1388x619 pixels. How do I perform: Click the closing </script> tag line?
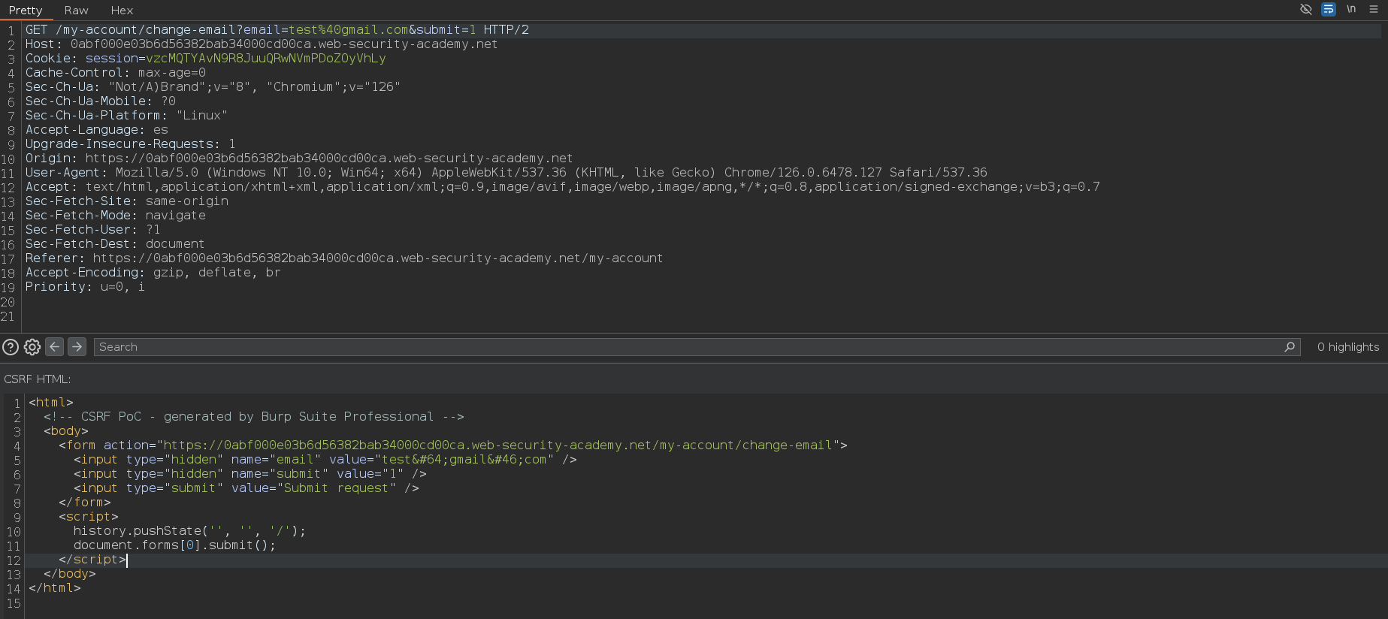point(92,560)
